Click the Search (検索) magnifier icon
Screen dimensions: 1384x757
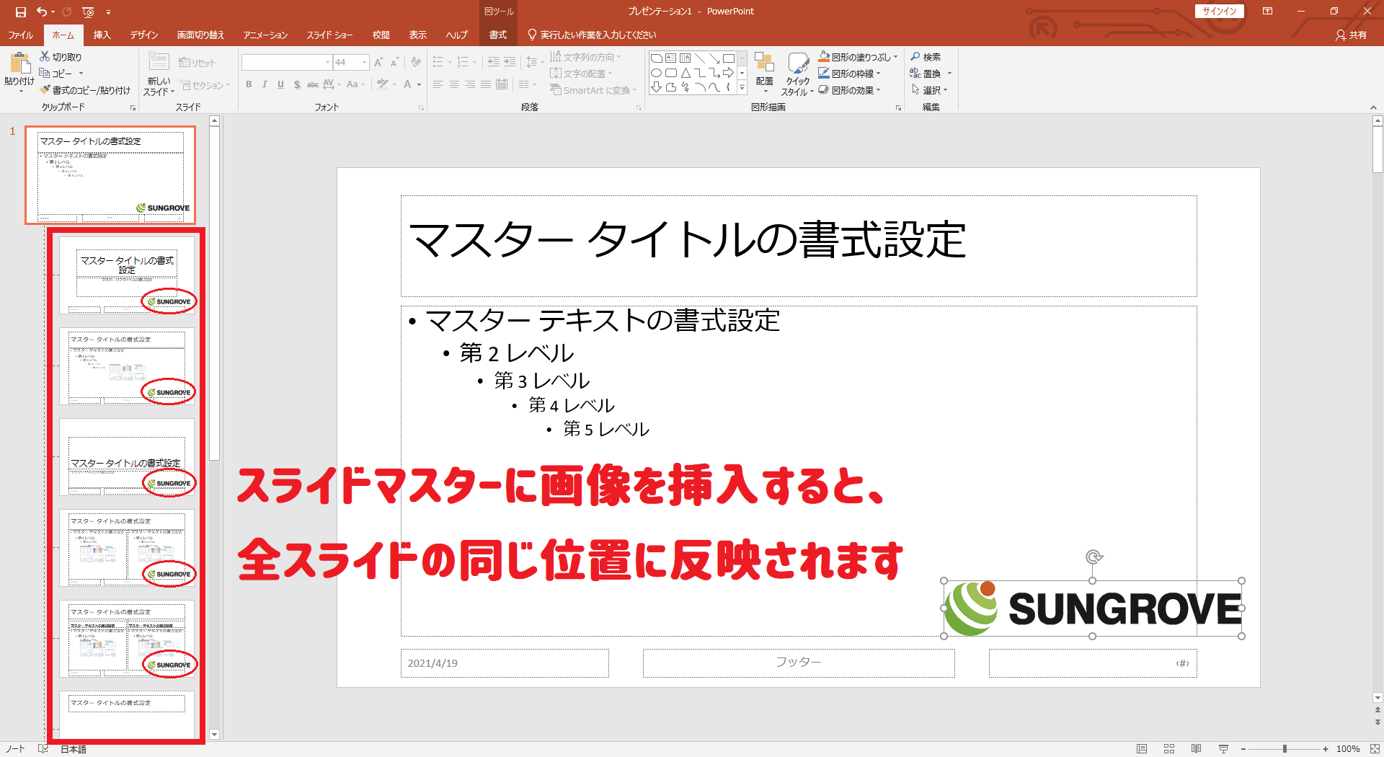point(915,56)
